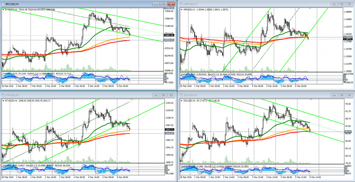Image resolution: width=355 pixels, height=182 pixels.
Task: Activate the BTCUSD,H1 window title bar
Action: (x=79, y=4)
